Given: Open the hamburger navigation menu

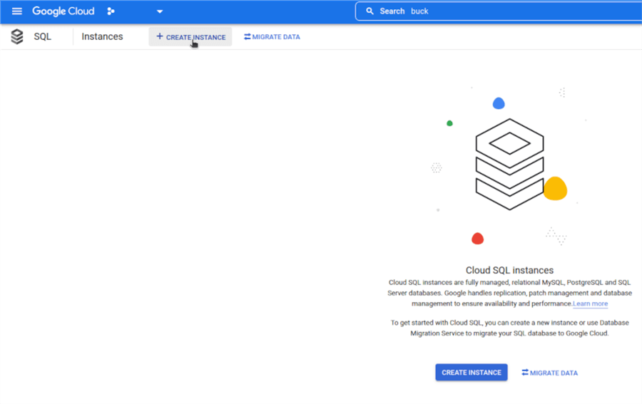Looking at the screenshot, I should 17,11.
